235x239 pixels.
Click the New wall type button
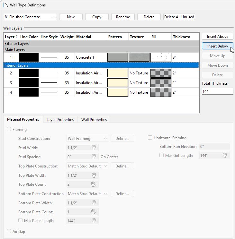(x=71, y=17)
